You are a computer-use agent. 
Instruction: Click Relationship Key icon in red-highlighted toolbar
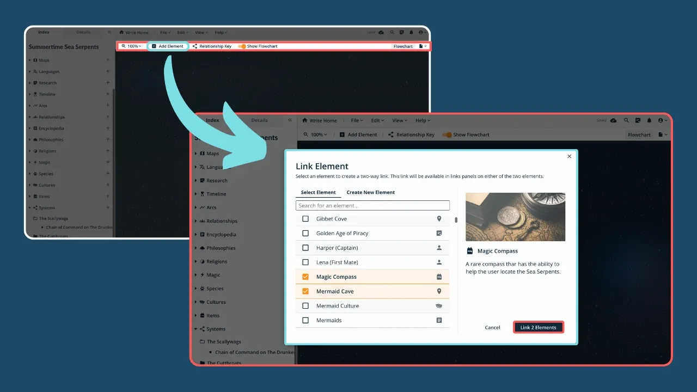(x=195, y=46)
